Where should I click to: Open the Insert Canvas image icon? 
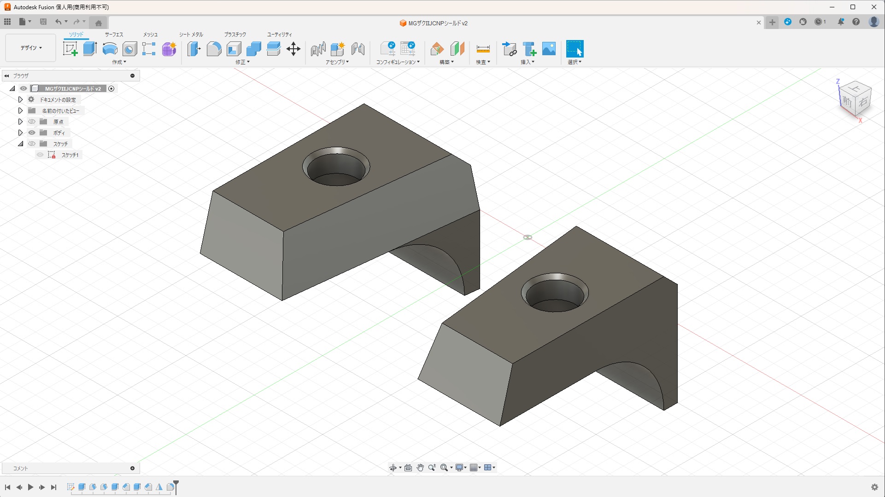click(549, 49)
